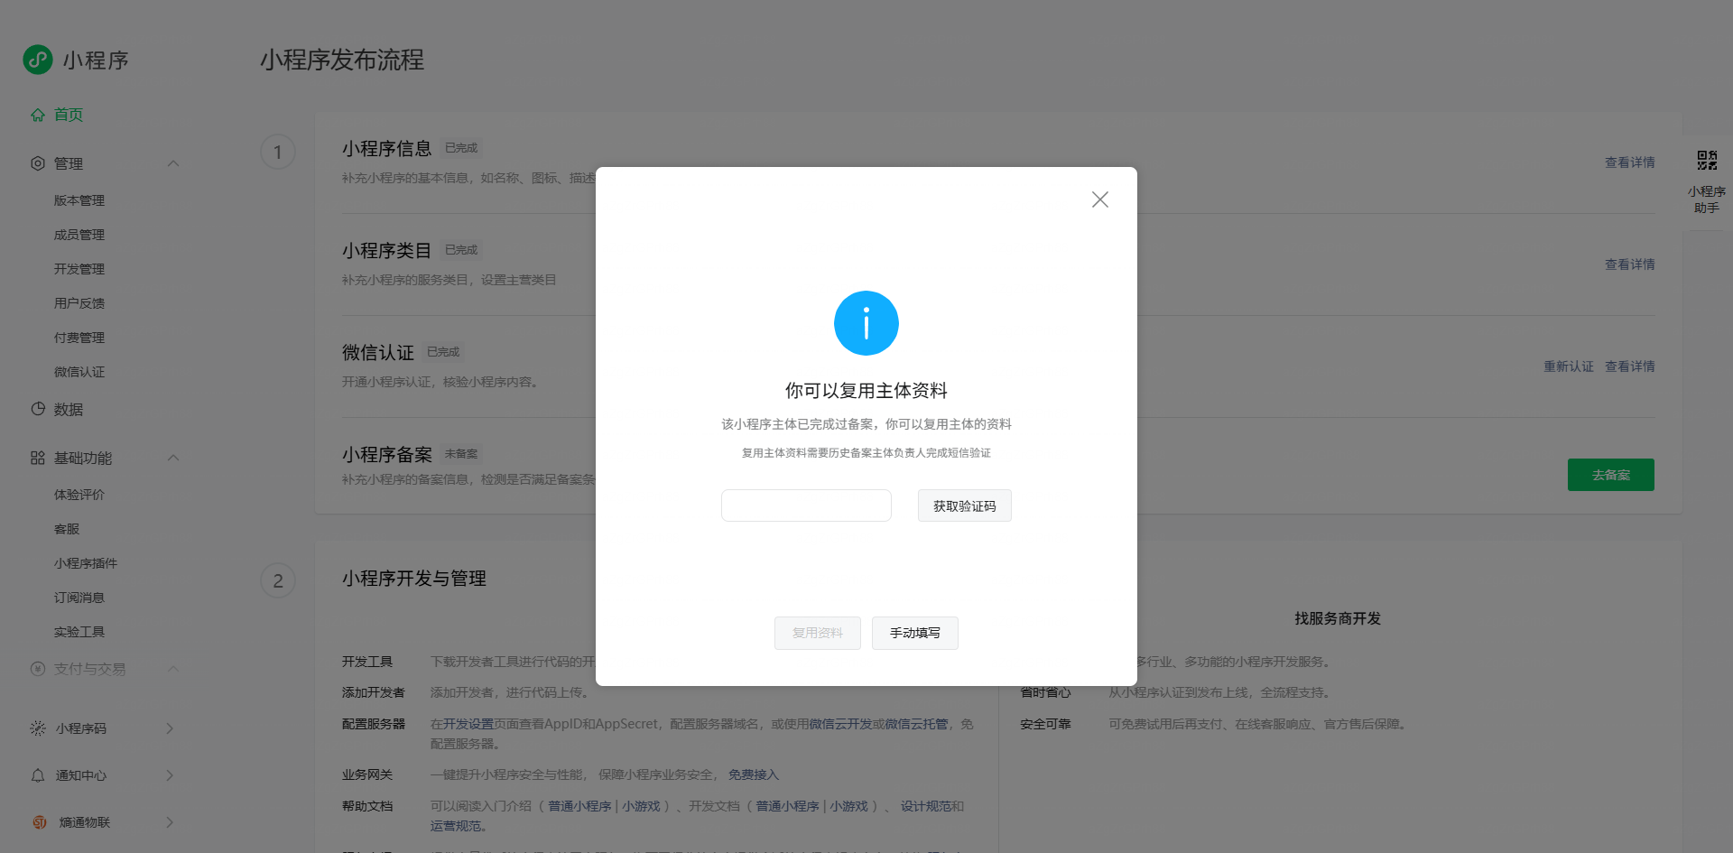Choose 手动填写 in the dialog
This screenshot has width=1733, height=853.
tap(915, 633)
